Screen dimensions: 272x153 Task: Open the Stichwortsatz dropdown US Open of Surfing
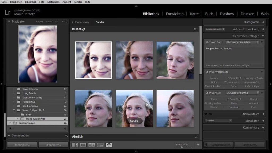(x=243, y=93)
